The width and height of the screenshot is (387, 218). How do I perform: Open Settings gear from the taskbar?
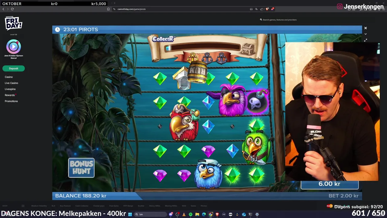point(257,214)
